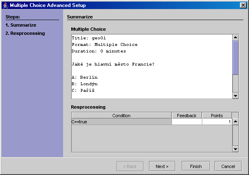Click the summary text area's down scroll arrow
Viewport: 249px width, 175px height.
point(235,95)
